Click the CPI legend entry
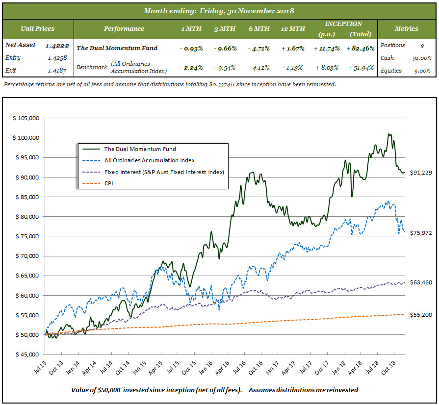Screen dimensions: 439x405 [x=109, y=183]
